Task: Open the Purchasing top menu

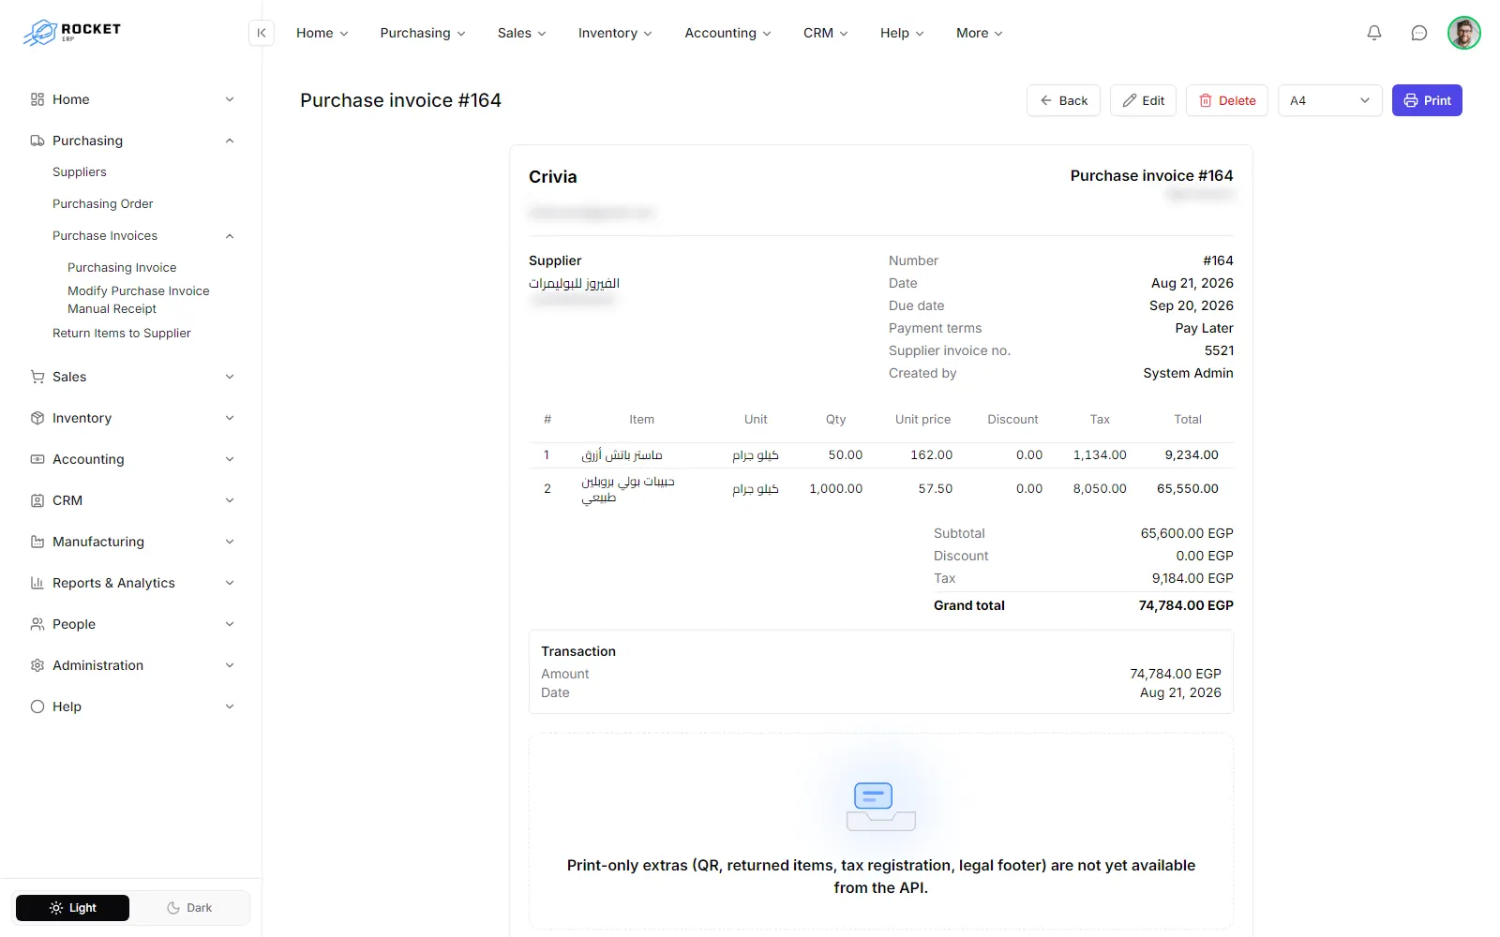Action: 423,33
